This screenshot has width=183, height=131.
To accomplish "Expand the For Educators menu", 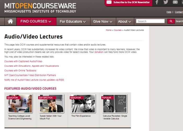I will click(x=73, y=21).
